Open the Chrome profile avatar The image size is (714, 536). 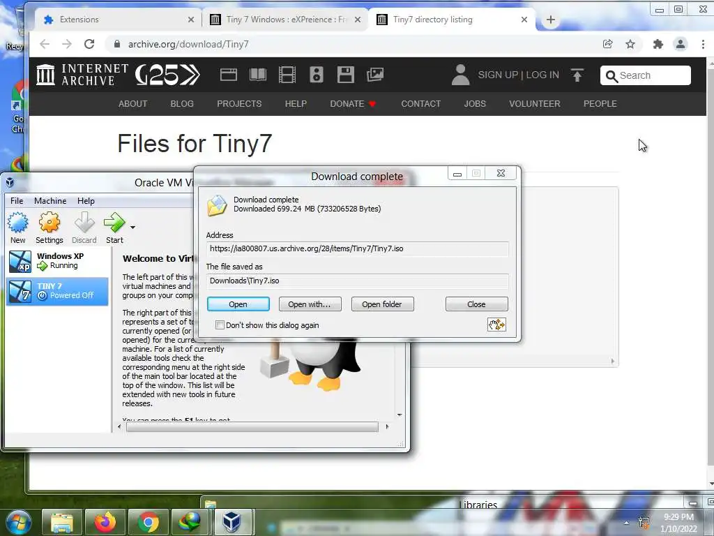[681, 44]
